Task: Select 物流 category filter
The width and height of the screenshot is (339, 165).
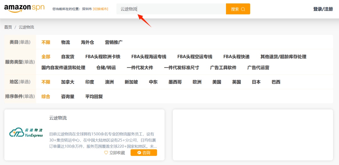Action: 66,42
